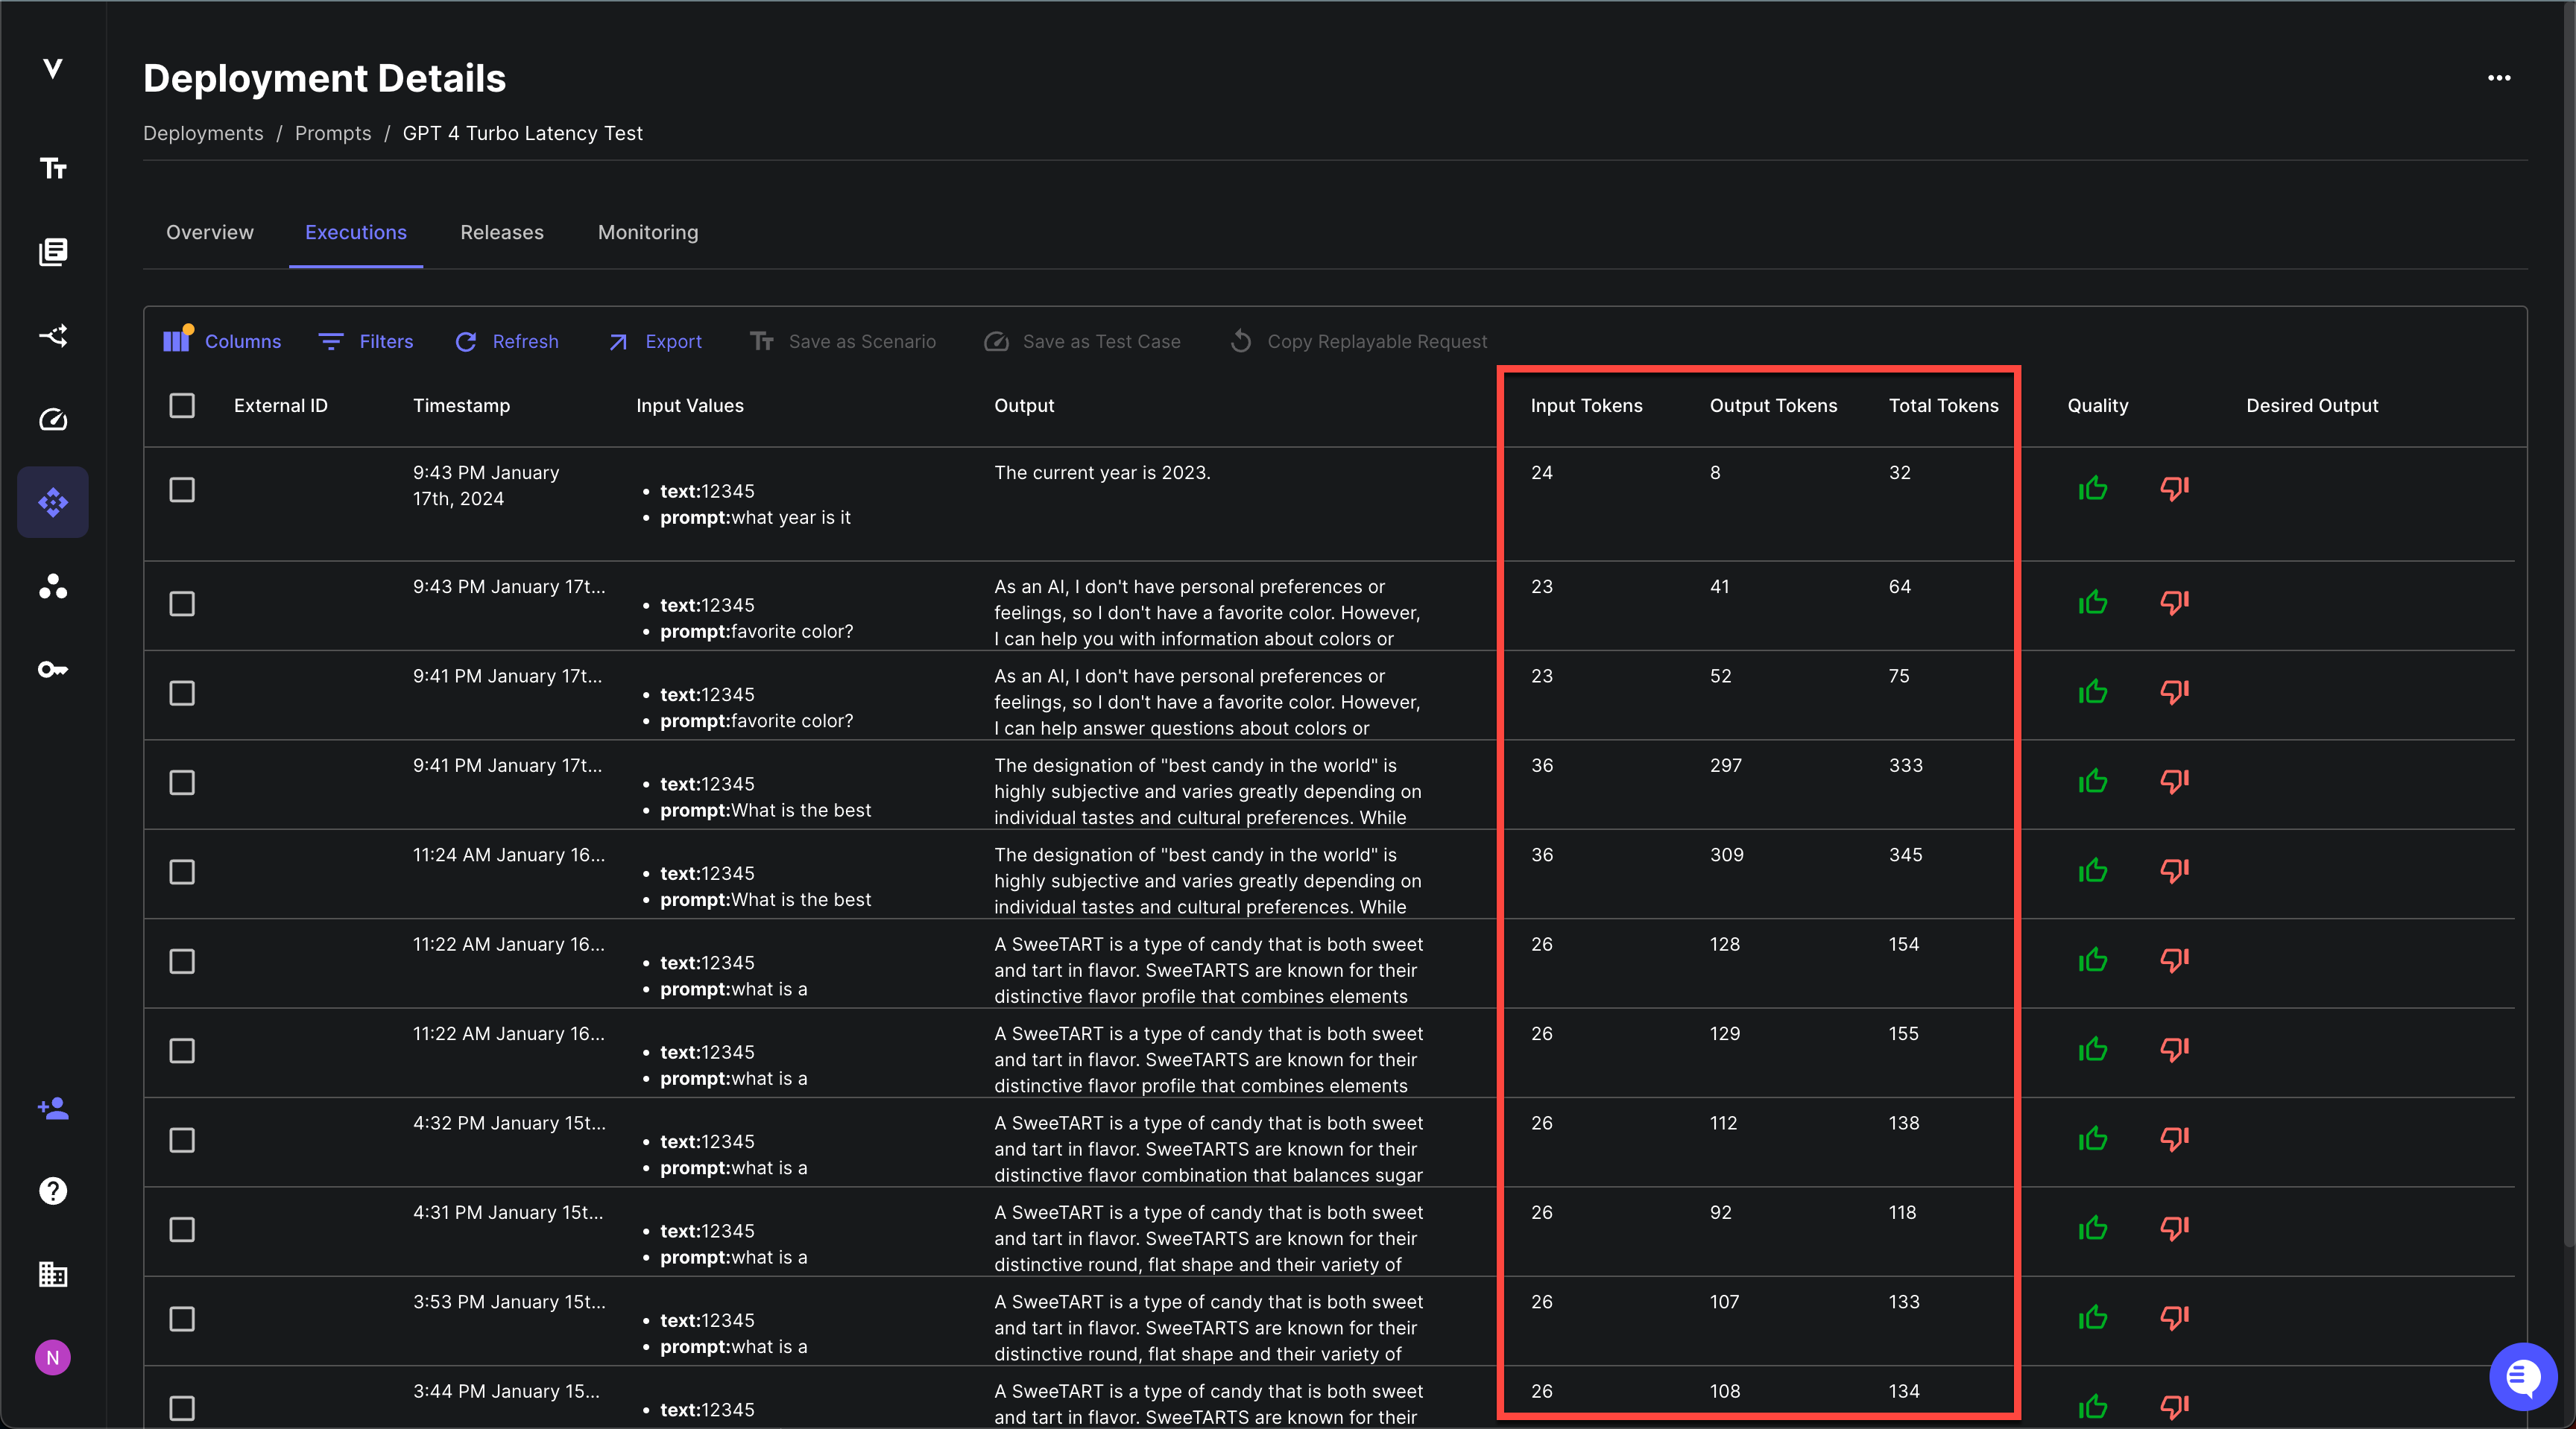The width and height of the screenshot is (2576, 1429).
Task: Check the row with 129 output tokens
Action: coord(182,1051)
